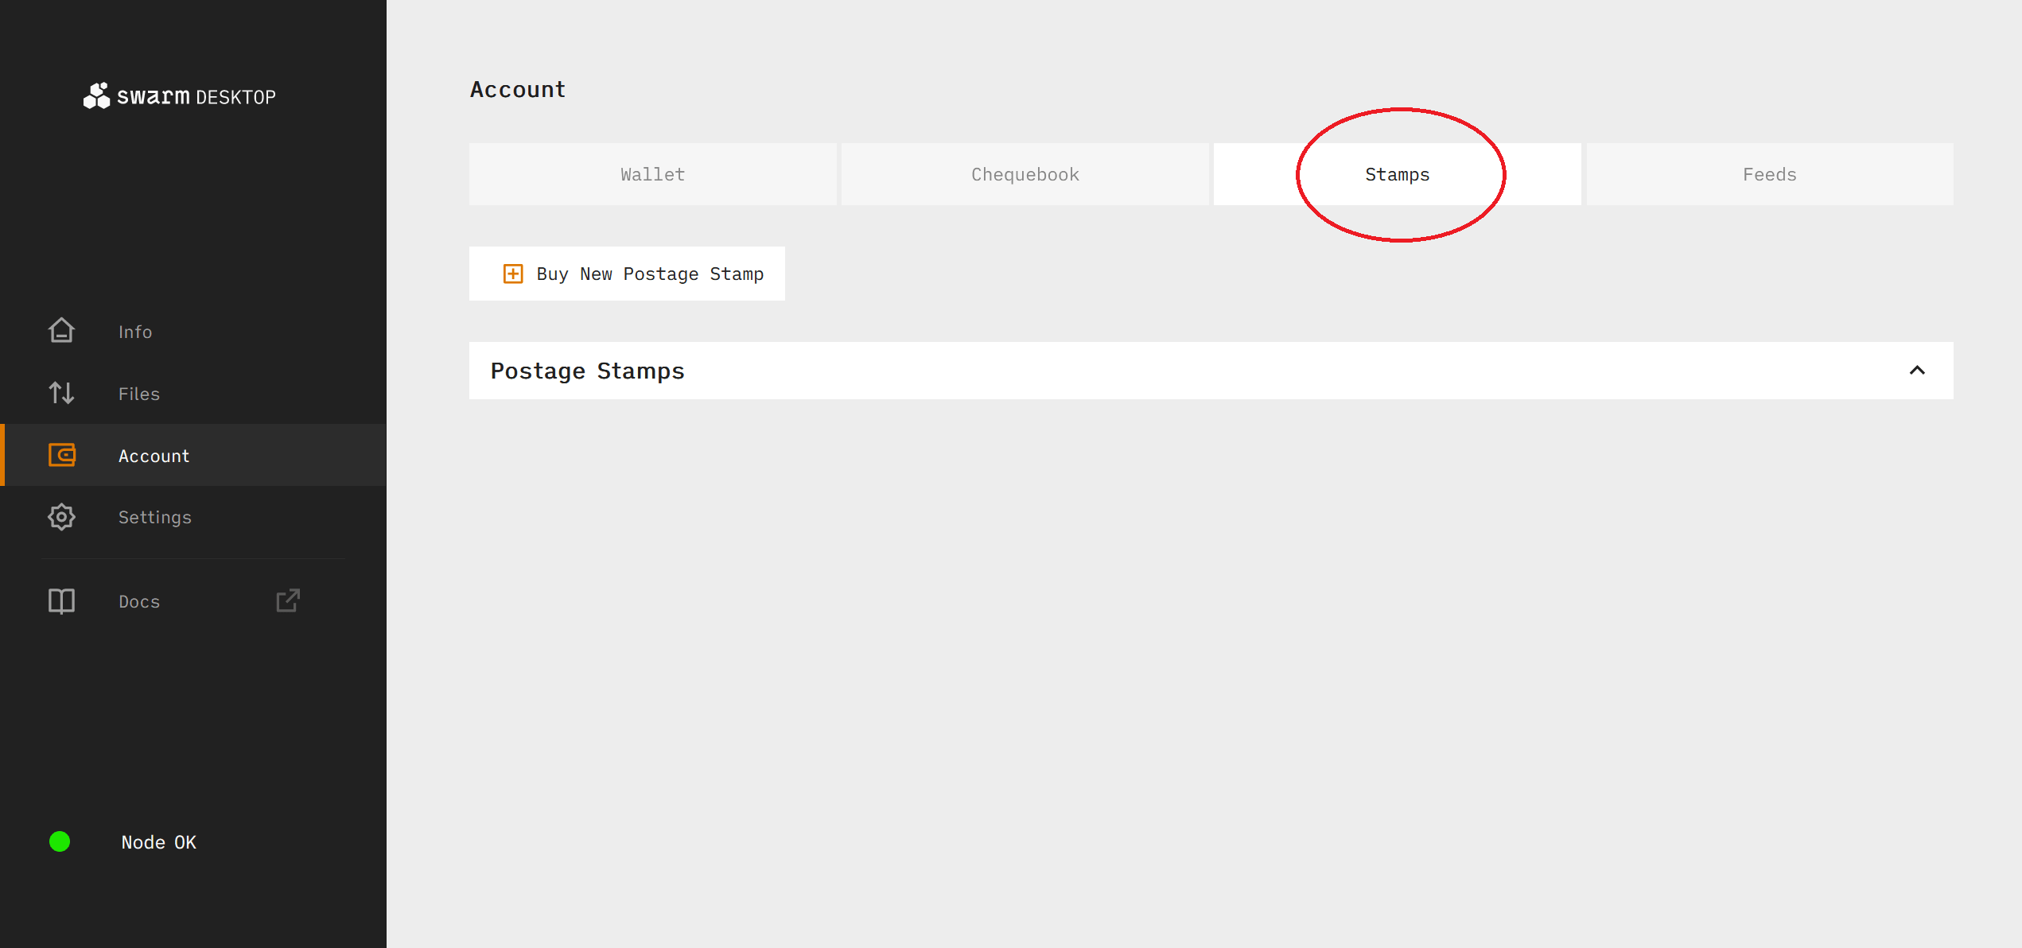
Task: Click the Swarm Desktop logo
Action: pos(179,96)
